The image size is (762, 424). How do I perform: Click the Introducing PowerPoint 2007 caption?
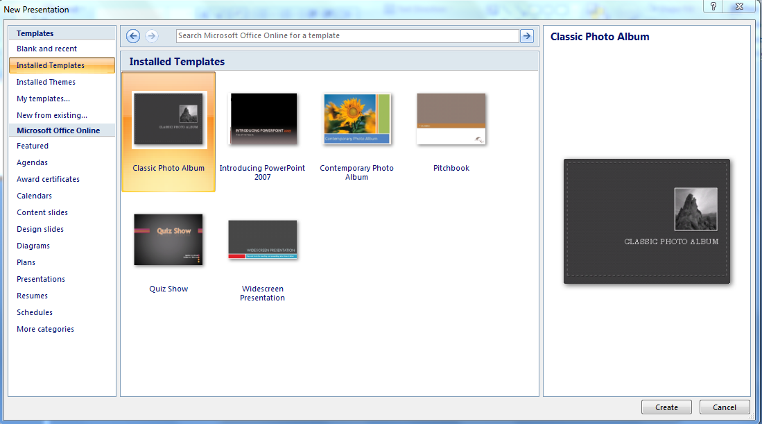(262, 173)
